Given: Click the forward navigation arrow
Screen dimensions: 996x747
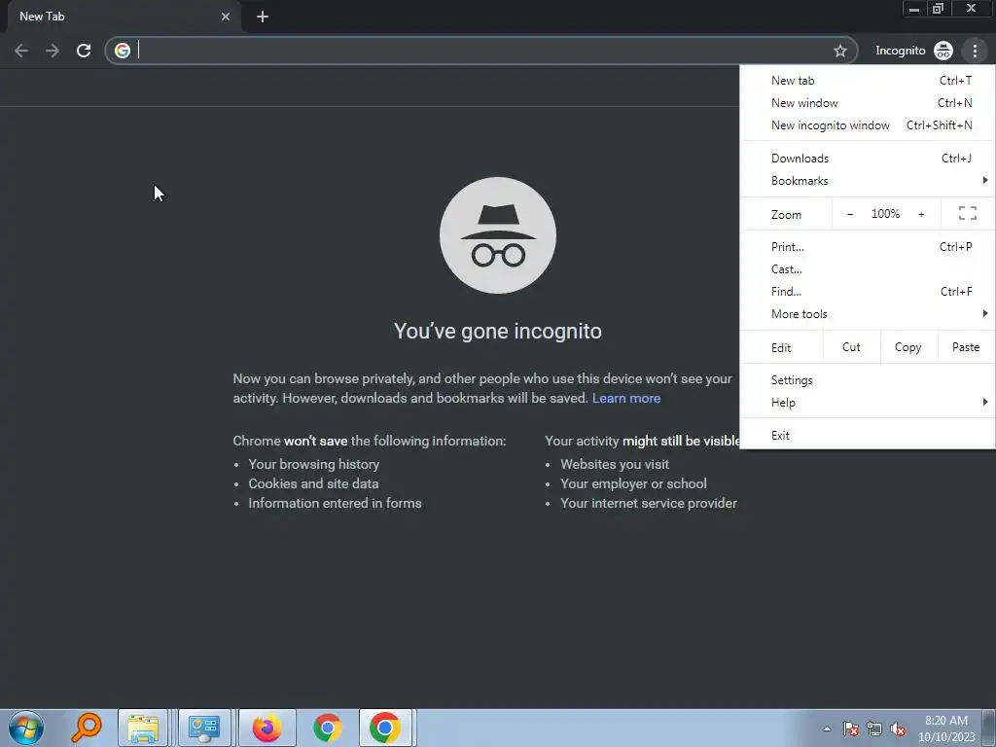Looking at the screenshot, I should click(53, 51).
